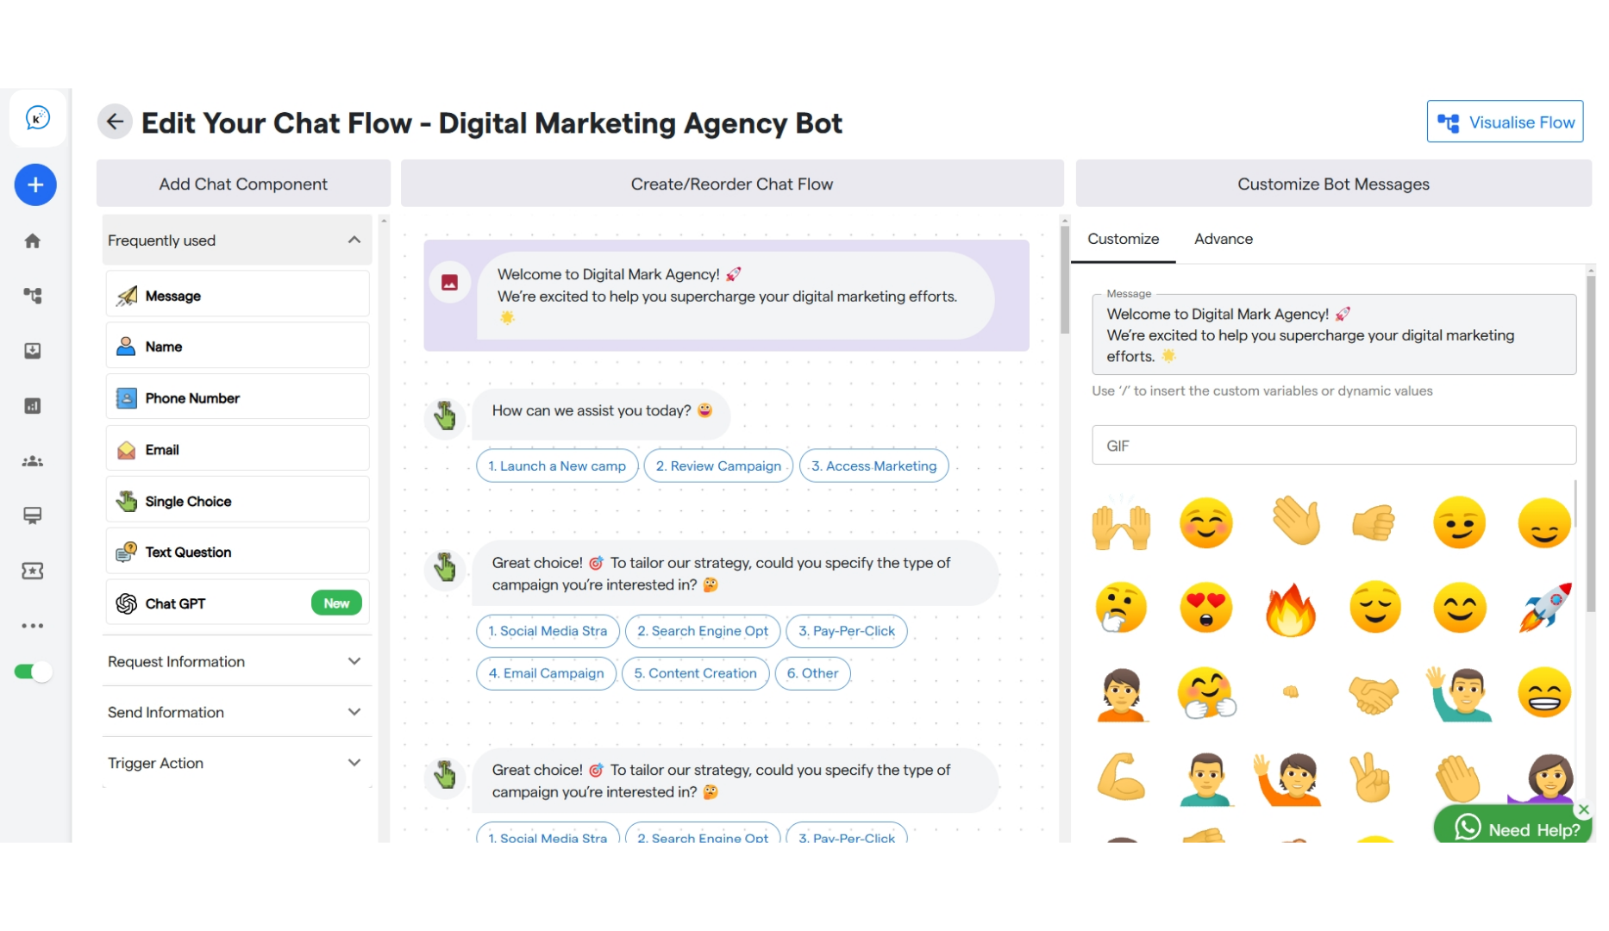Viewport: 1609px width, 931px height.
Task: Open the three-dots more sidebar menu
Action: point(33,626)
